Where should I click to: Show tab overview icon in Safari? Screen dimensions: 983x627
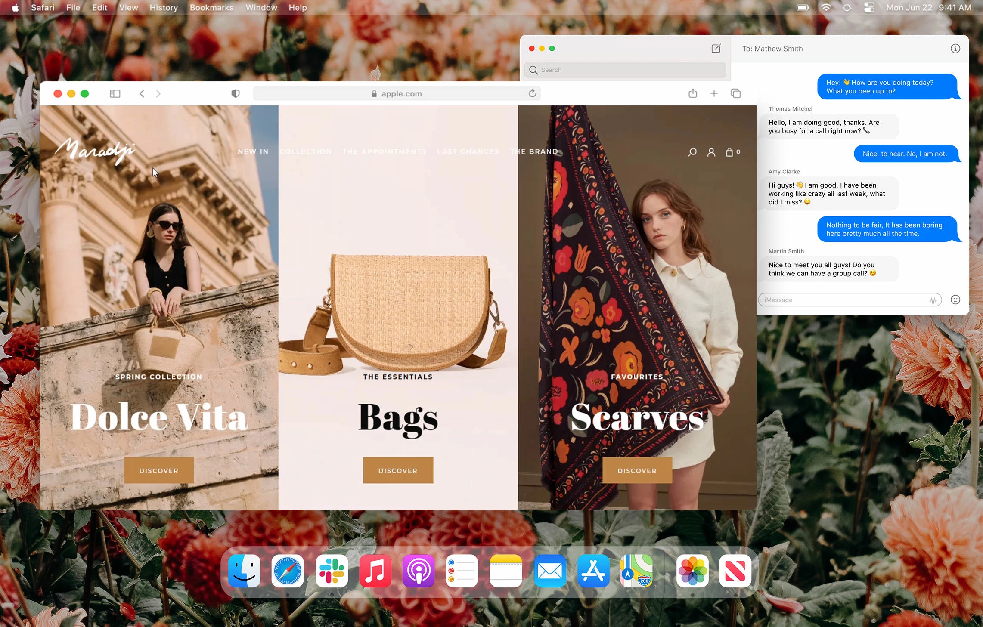[x=736, y=93]
